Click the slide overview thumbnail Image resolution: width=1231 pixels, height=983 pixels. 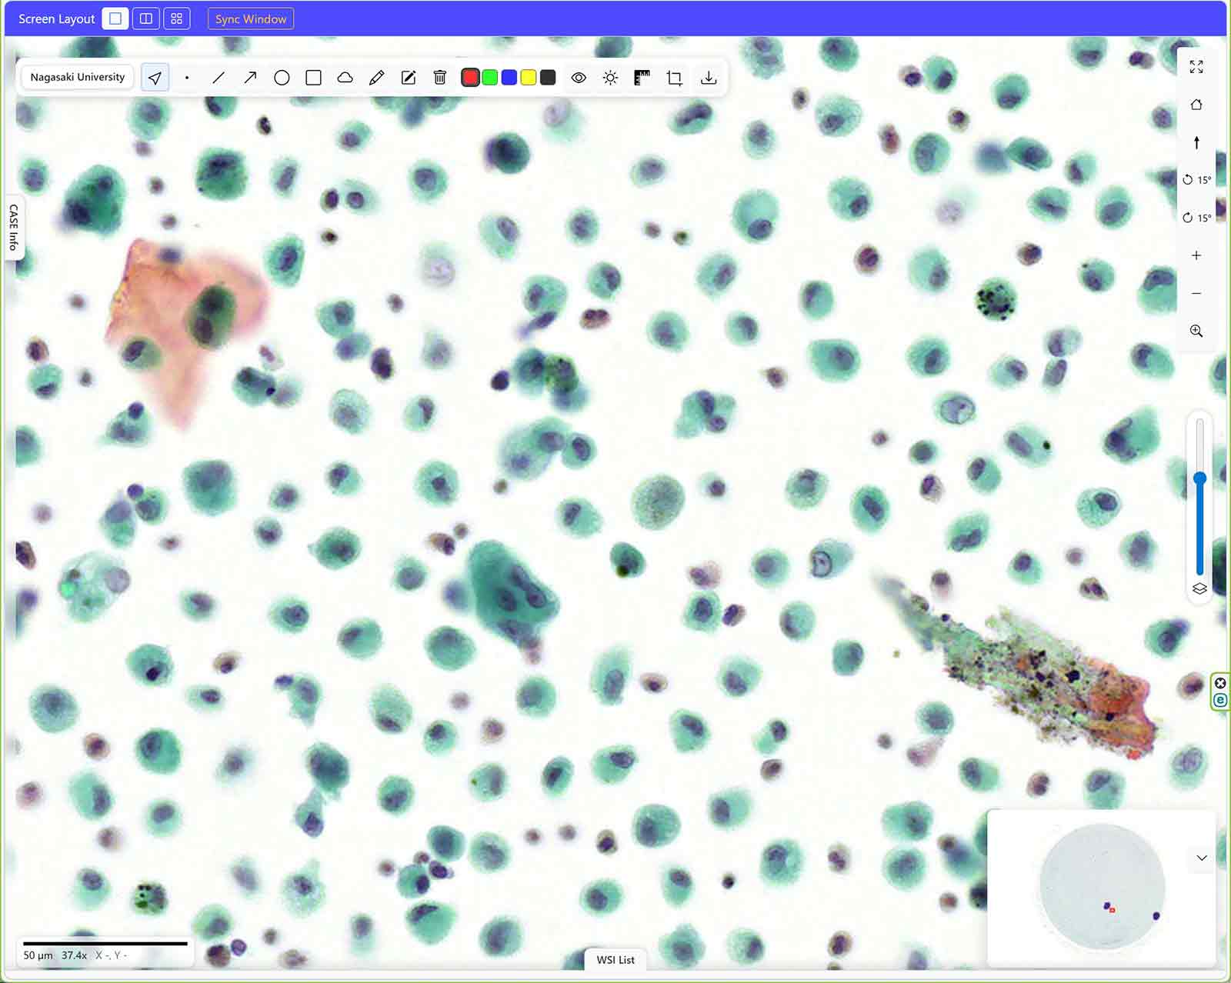point(1101,885)
